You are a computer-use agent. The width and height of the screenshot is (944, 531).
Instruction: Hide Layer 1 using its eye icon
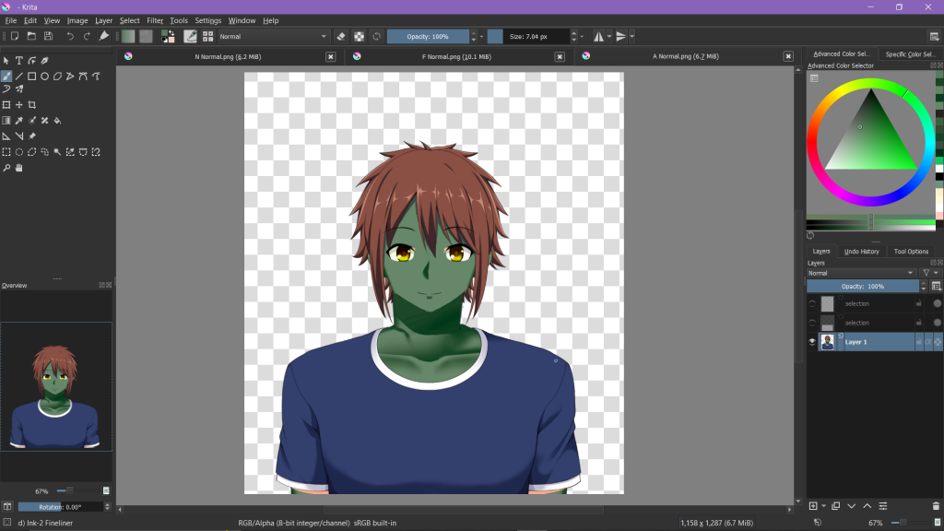[x=812, y=342]
